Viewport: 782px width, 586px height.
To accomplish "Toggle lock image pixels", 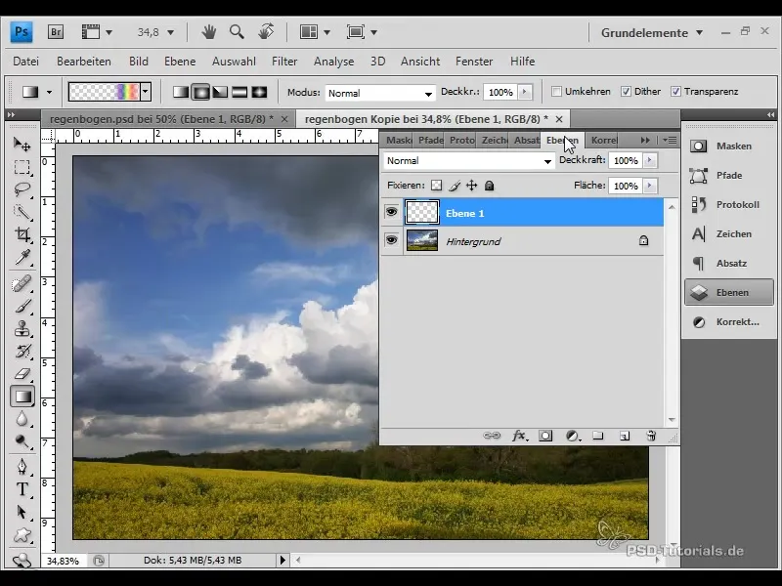I will (454, 186).
